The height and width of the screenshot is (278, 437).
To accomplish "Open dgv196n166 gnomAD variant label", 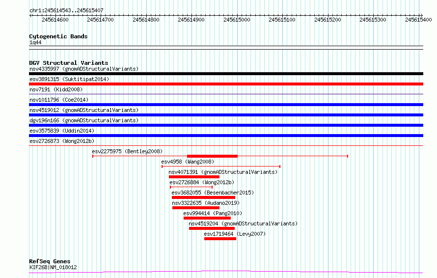I will tap(84, 120).
